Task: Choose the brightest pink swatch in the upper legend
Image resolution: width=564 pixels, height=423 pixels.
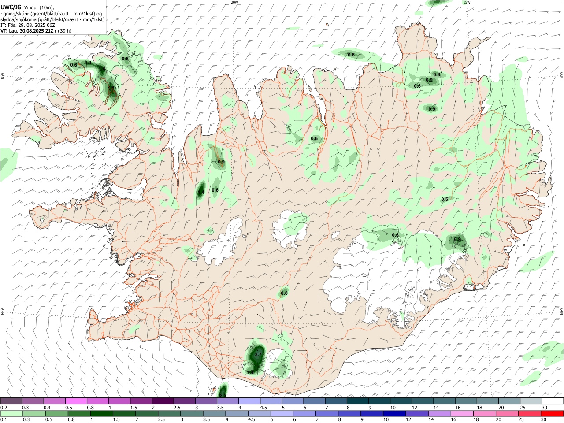Action: [76, 401]
